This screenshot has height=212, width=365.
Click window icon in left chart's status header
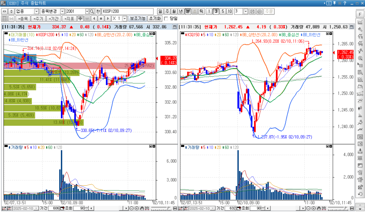[x=175, y=27]
